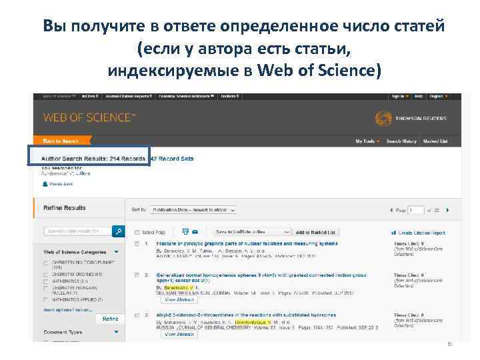Check Chemistry Organic category
Viewport: 480px width, 360px height.
tap(45, 274)
